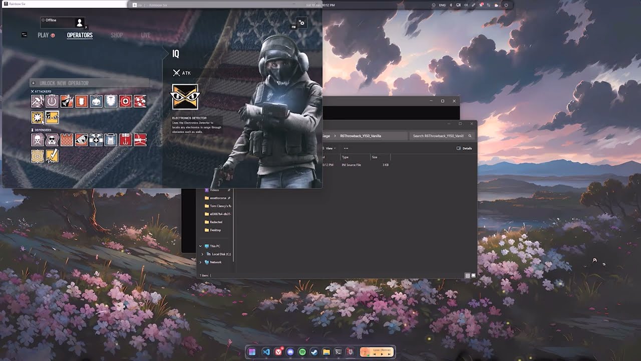Select the Jäger yellow hexagon defender icon
Screen dimensions: 641x361
[37, 156]
